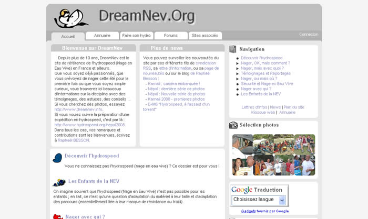Switch to the Annuaire tab

pos(102,36)
